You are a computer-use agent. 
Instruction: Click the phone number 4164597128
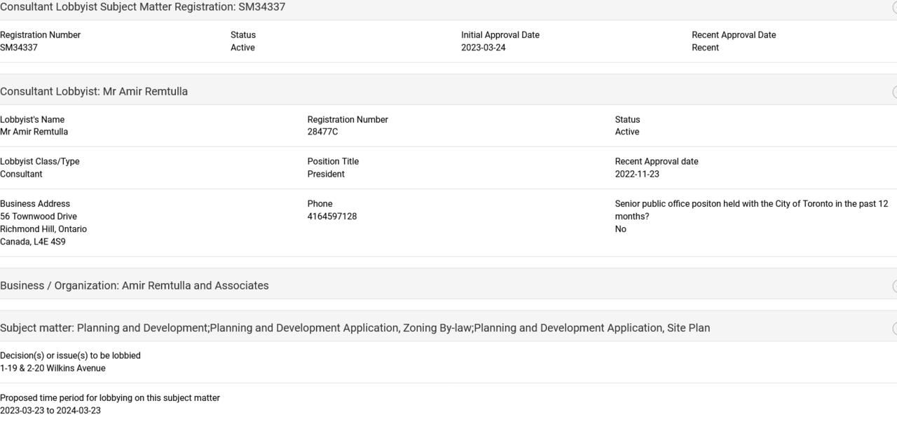(331, 217)
